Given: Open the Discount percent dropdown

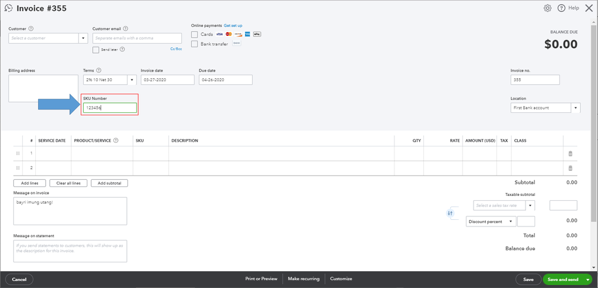Looking at the screenshot, I should (x=491, y=222).
